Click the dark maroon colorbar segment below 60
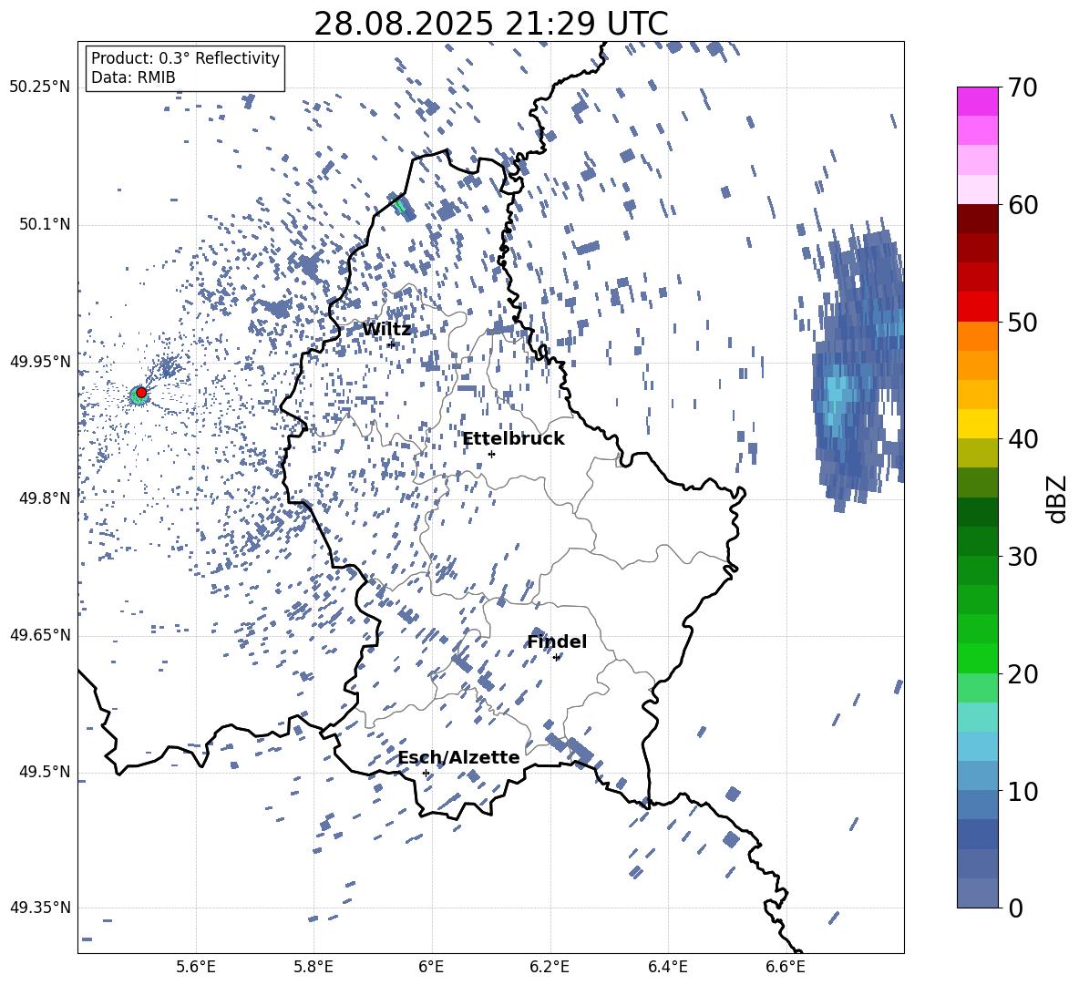 978,219
